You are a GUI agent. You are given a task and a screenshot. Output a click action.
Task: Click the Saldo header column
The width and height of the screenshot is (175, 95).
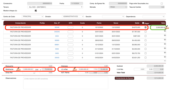(x=137, y=23)
